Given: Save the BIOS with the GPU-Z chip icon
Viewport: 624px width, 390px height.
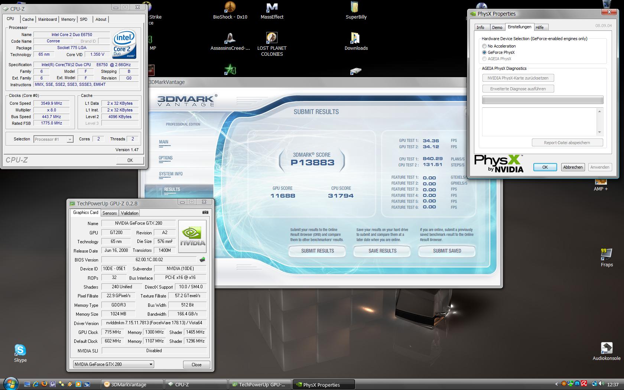Looking at the screenshot, I should point(202,260).
